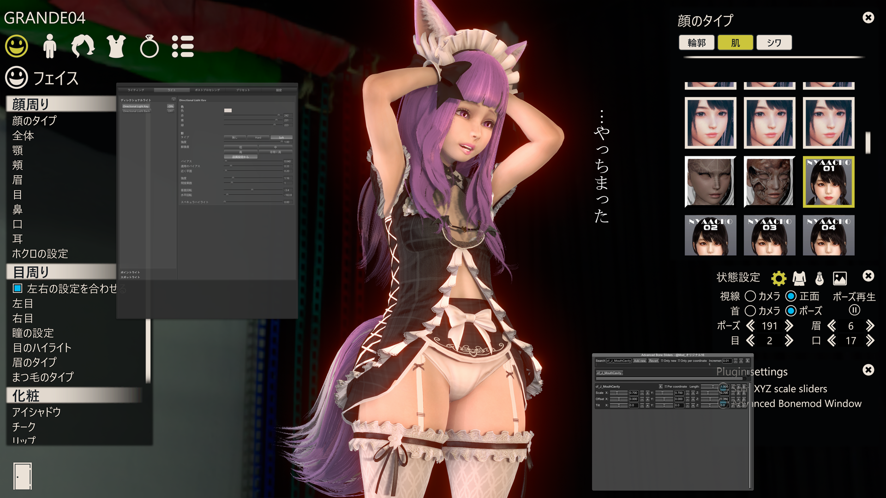Advance ポーズ number with right arrow
Viewport: 886px width, 498px height.
[x=789, y=326]
